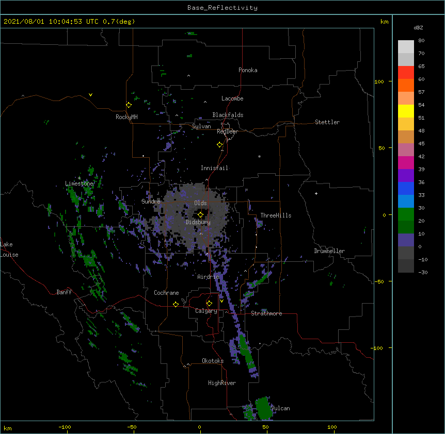Screen dimensions: 445x434
Task: Click the purple 10 dBZ legend swatch
Action: pyautogui.click(x=406, y=240)
